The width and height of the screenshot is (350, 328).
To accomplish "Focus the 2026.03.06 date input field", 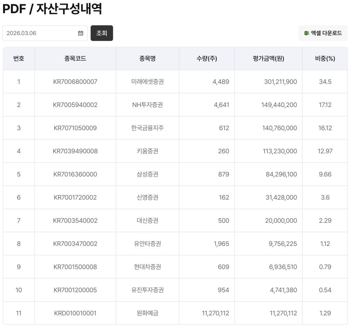I will 41,33.
